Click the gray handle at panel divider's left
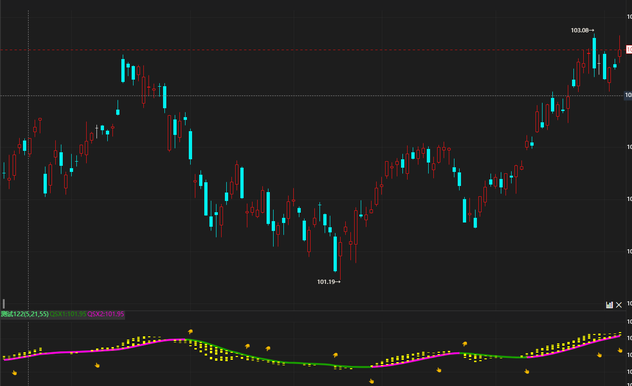 click(x=3, y=303)
